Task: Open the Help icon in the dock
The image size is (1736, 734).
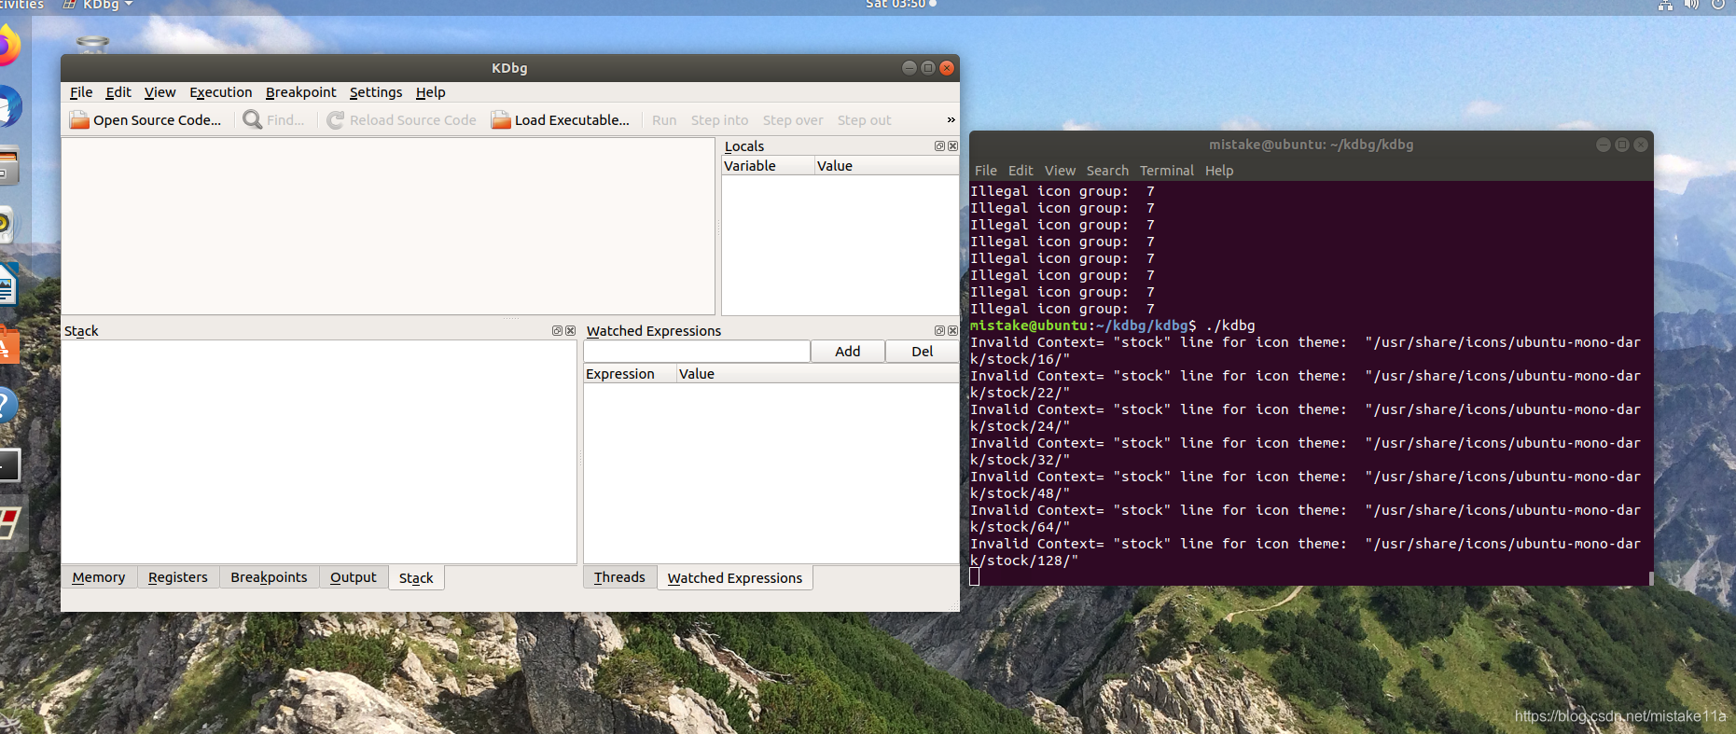Action: (7, 405)
